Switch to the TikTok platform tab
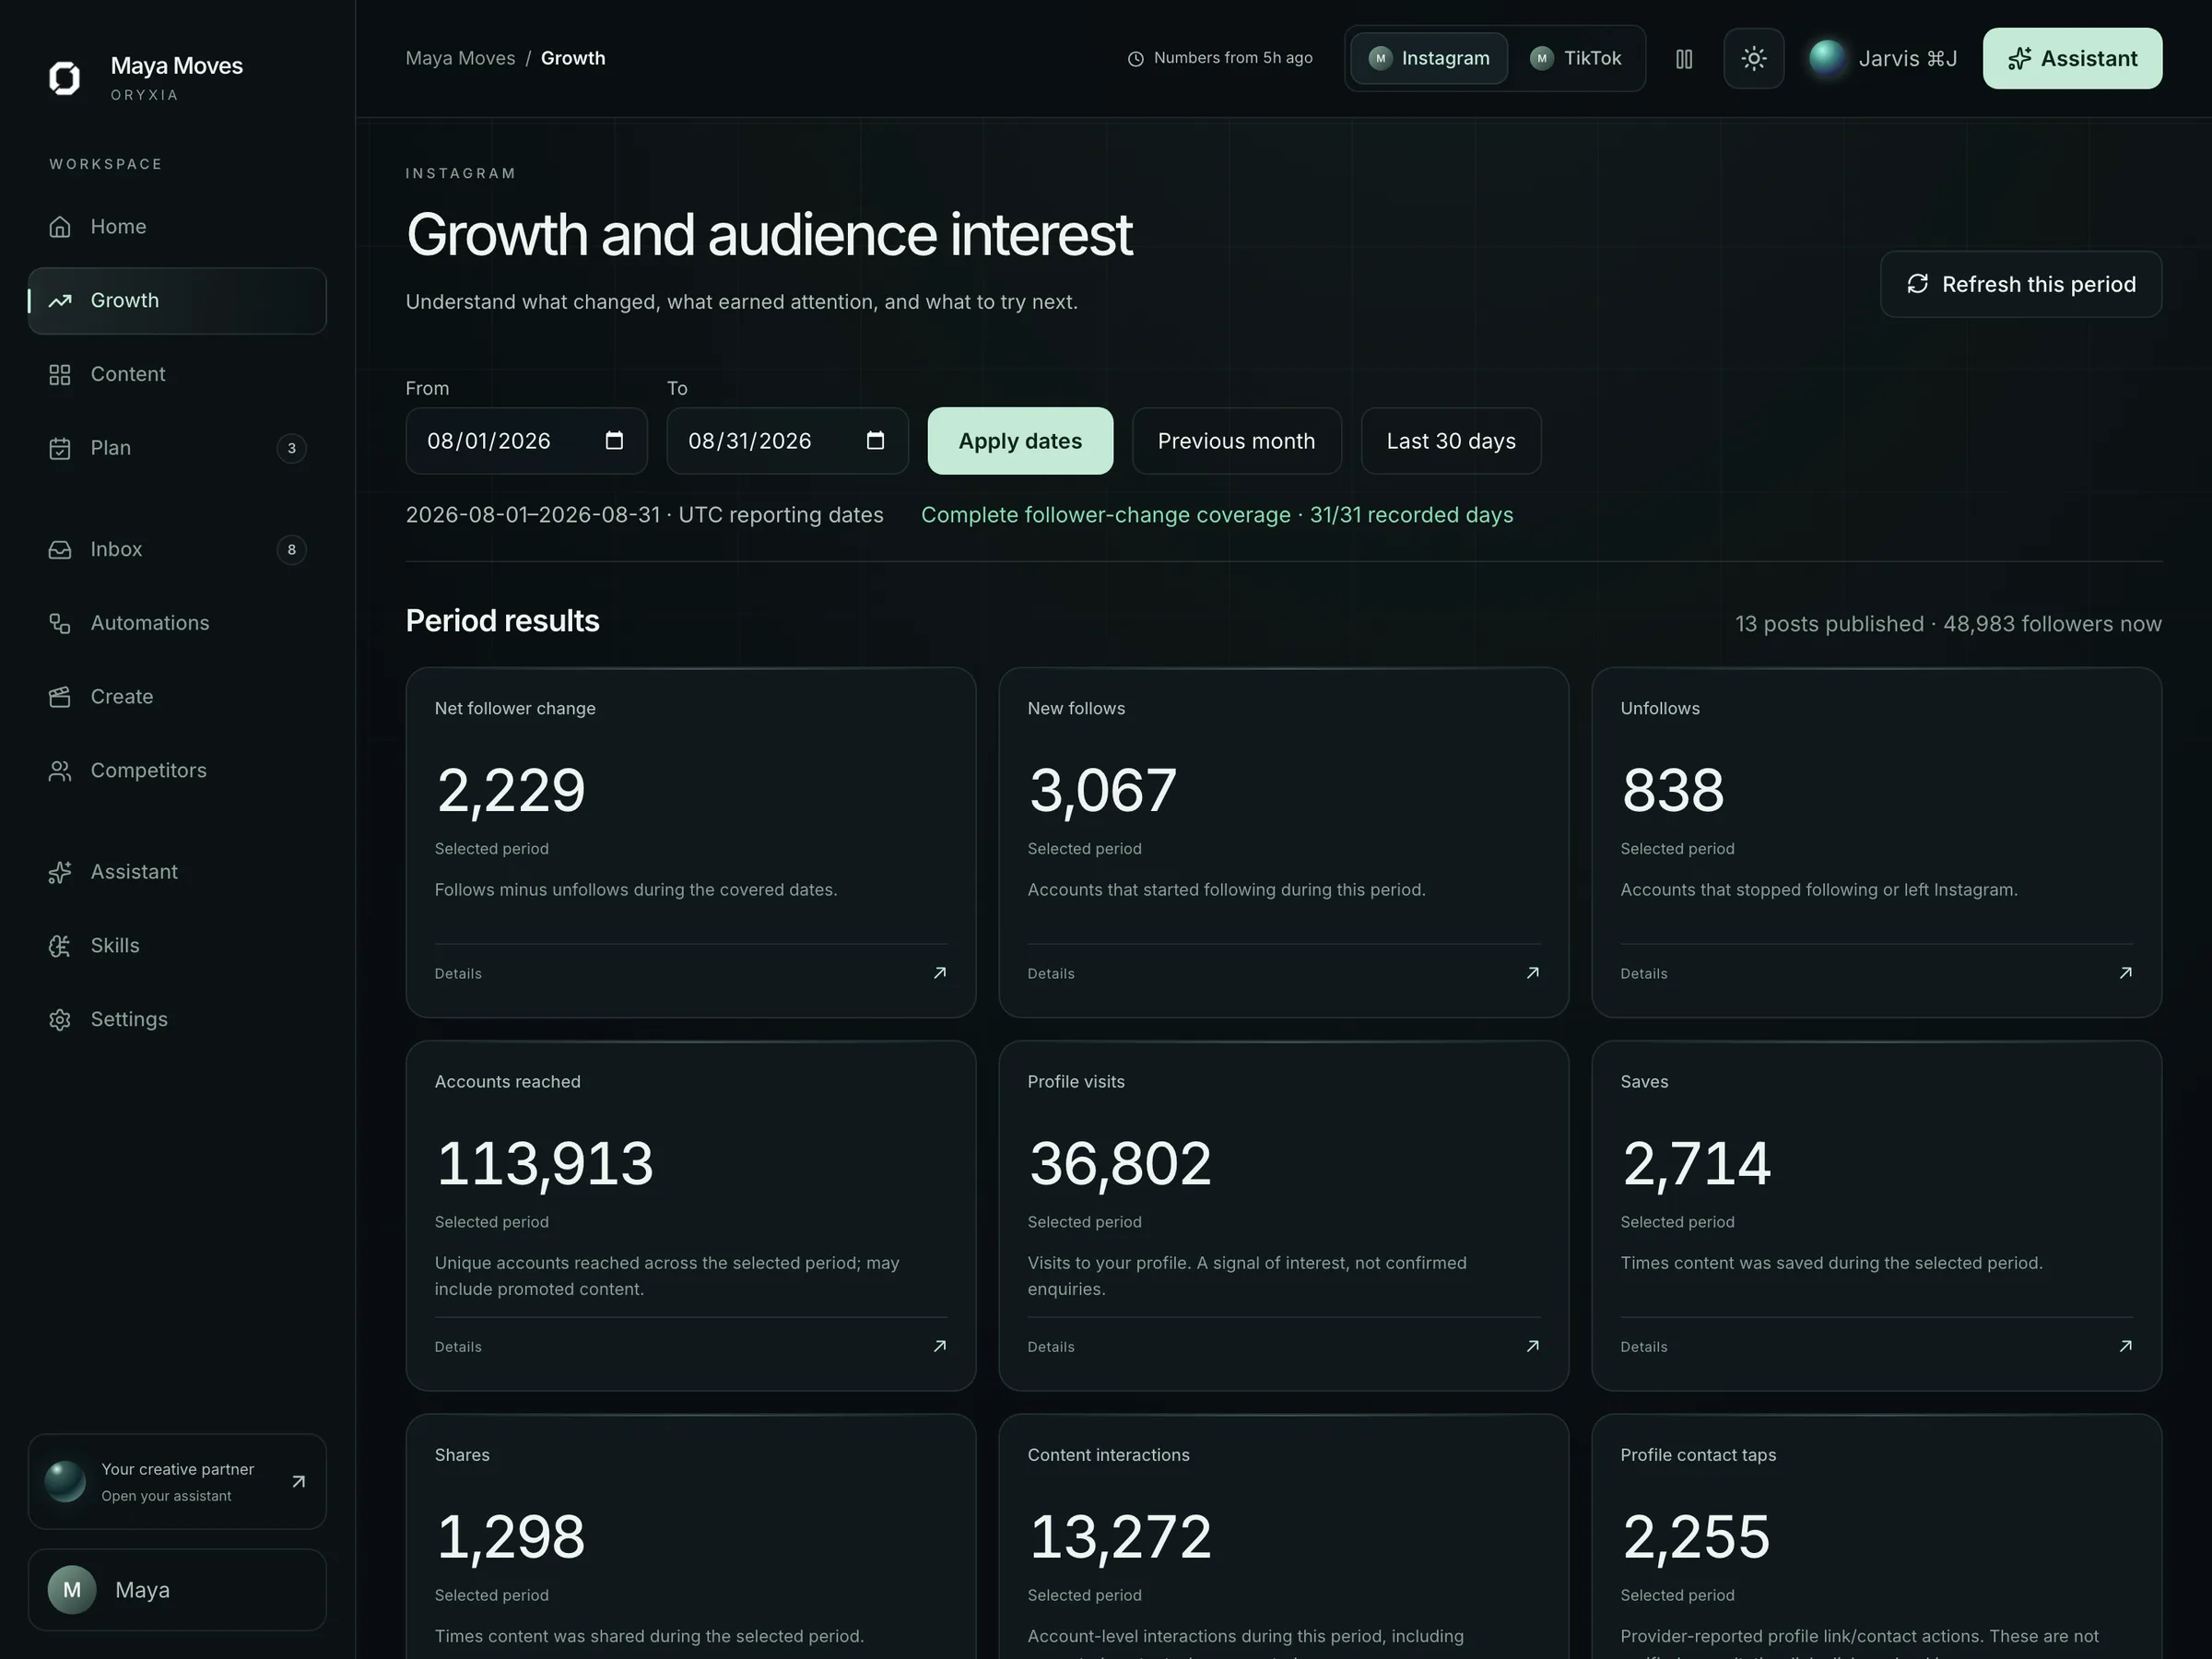The width and height of the screenshot is (2212, 1659). (x=1576, y=58)
